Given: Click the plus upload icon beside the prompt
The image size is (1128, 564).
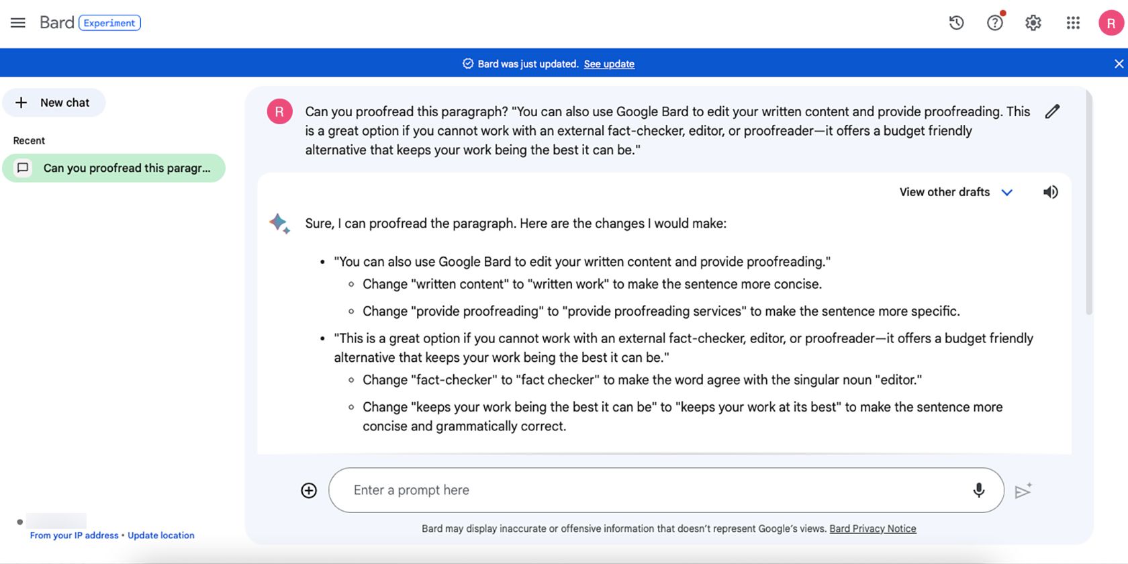Looking at the screenshot, I should tap(309, 491).
